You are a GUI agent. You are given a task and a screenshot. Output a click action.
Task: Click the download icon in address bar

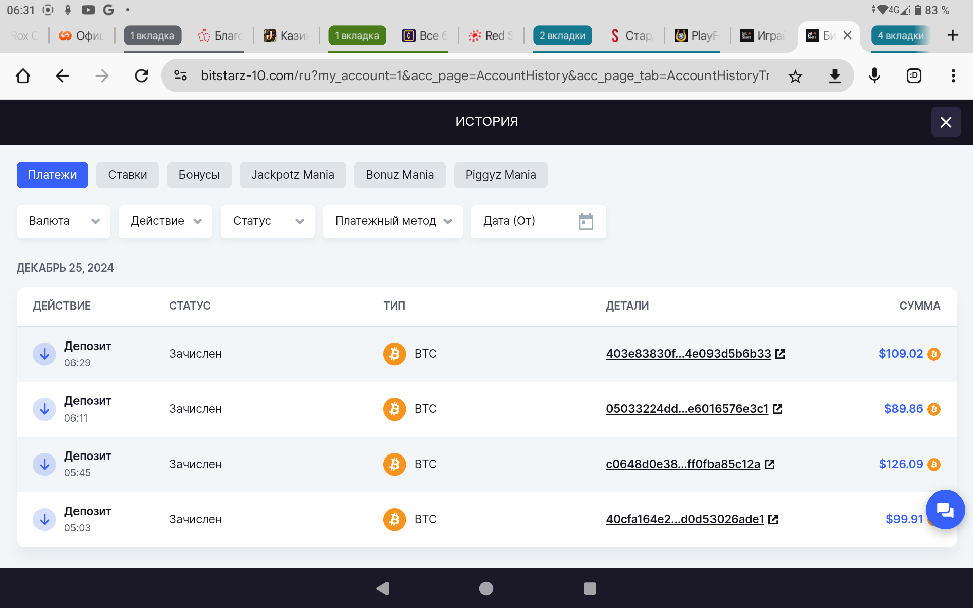834,77
